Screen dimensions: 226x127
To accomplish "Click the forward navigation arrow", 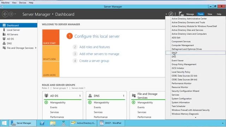I will (x=11, y=14).
